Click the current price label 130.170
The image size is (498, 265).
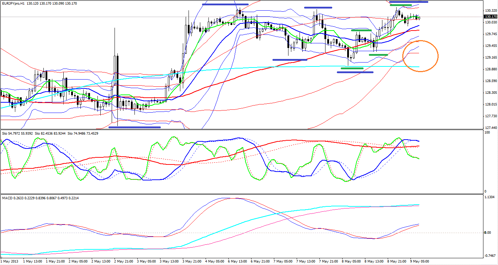(490, 16)
